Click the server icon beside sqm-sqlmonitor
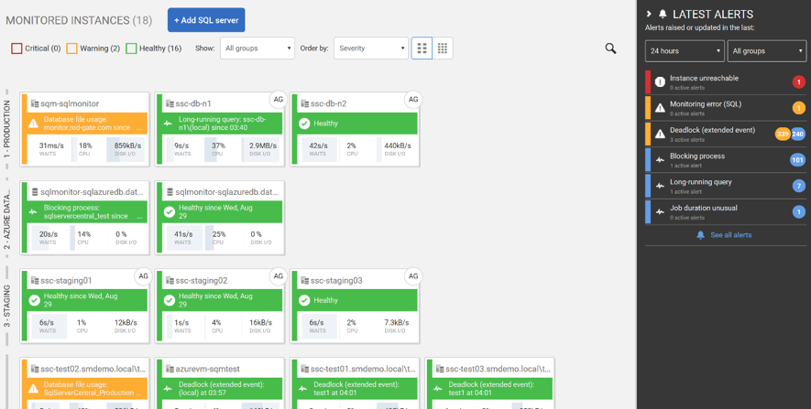 click(x=35, y=103)
